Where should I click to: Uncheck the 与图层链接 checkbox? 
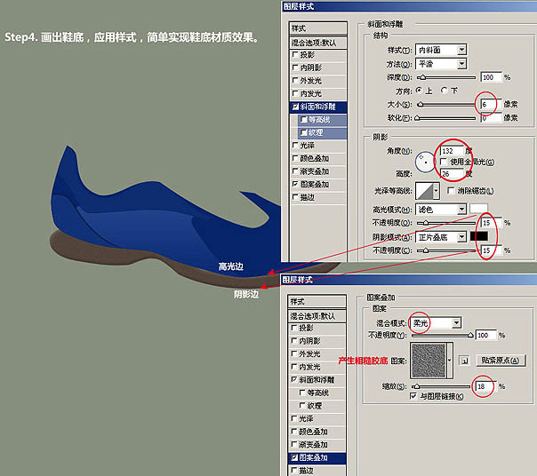[413, 397]
